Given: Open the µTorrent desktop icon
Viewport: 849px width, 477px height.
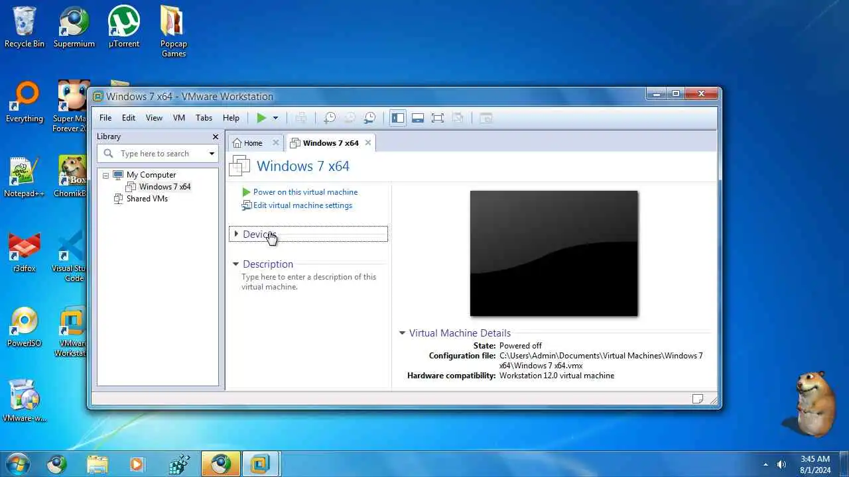Looking at the screenshot, I should tap(124, 27).
